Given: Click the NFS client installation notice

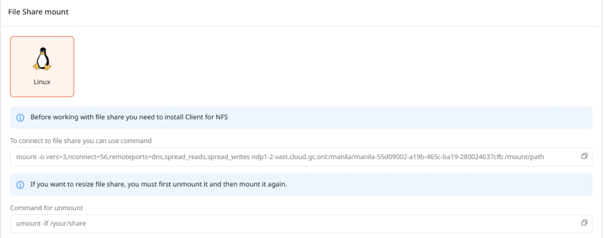Looking at the screenshot, I should pos(302,117).
